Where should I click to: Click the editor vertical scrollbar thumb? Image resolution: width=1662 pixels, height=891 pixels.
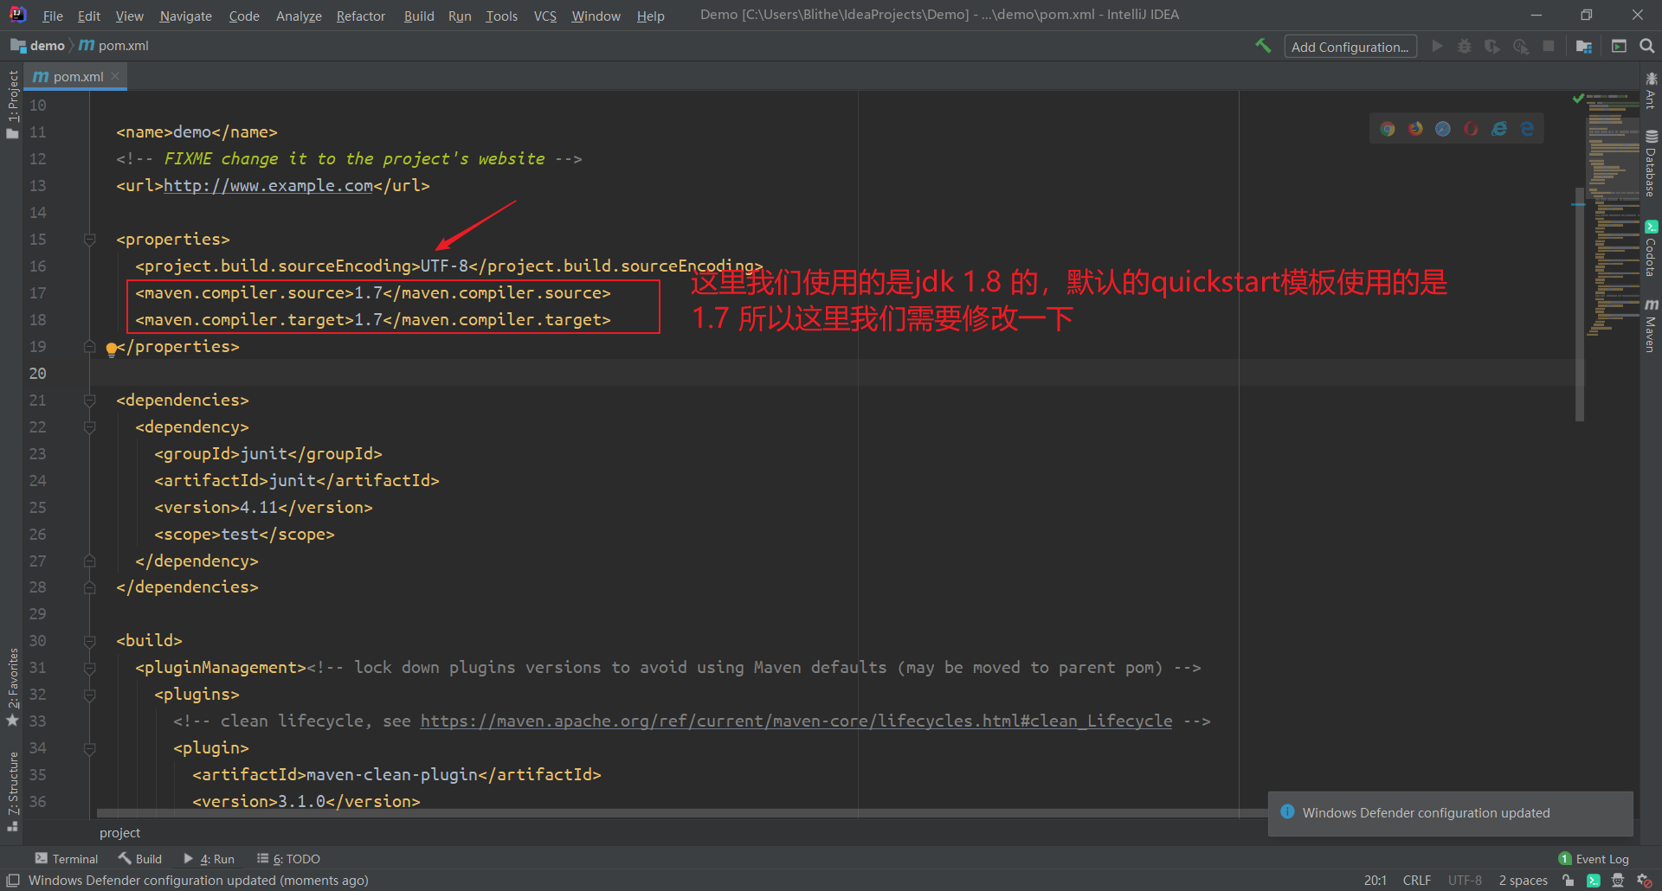(1580, 303)
